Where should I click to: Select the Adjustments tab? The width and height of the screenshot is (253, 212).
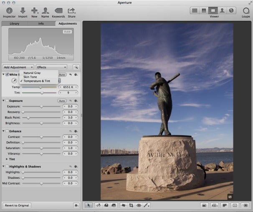[x=68, y=23]
